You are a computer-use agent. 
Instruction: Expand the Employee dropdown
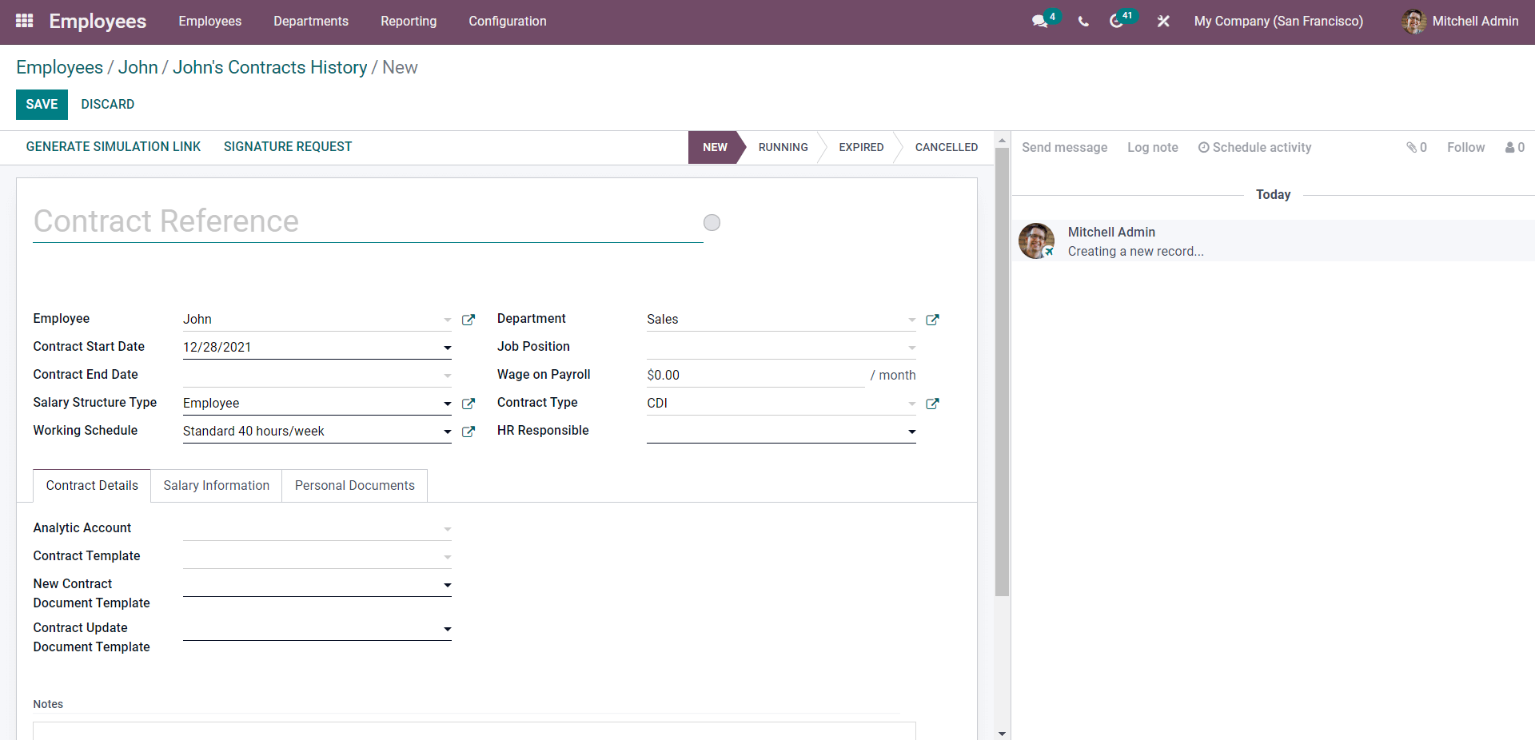click(x=448, y=320)
